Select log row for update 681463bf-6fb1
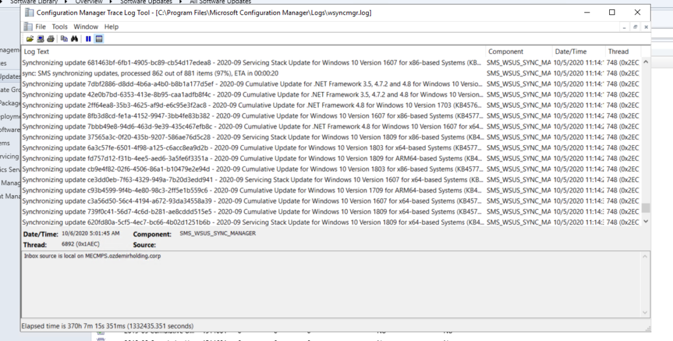673x341 pixels. [331, 62]
